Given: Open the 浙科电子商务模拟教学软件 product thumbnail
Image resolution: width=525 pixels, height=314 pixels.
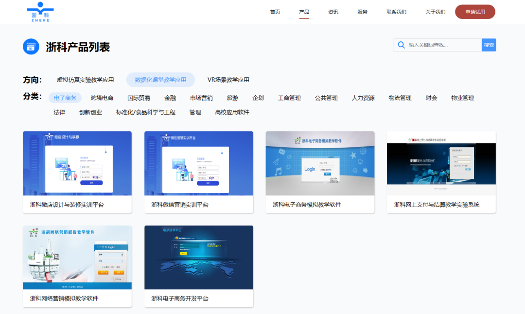Looking at the screenshot, I should (x=319, y=164).
